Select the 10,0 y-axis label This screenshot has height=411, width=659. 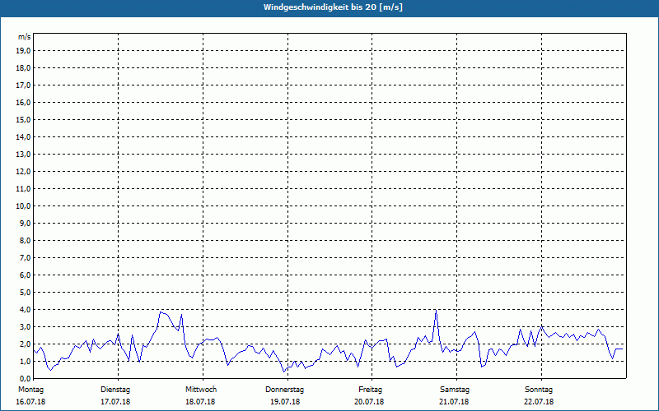tap(23, 206)
